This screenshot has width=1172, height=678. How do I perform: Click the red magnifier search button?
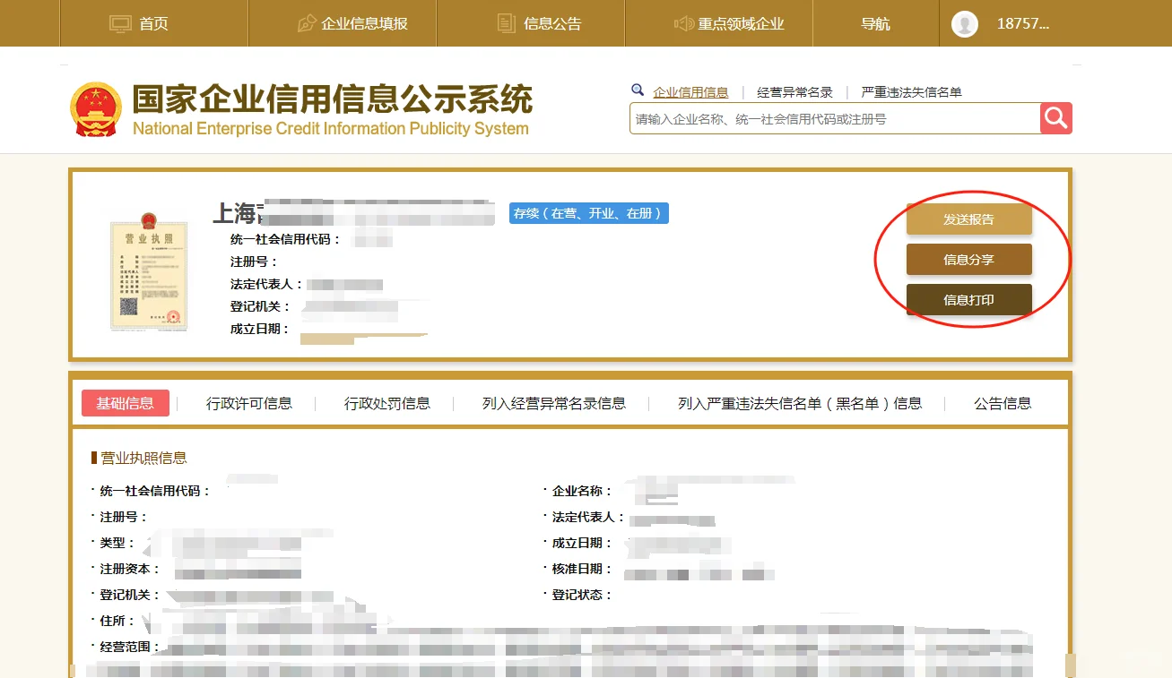tap(1055, 117)
